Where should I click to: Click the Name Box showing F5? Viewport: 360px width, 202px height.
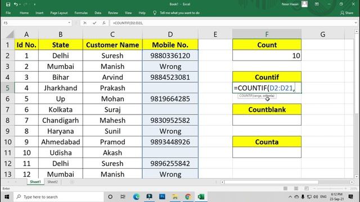coord(35,23)
